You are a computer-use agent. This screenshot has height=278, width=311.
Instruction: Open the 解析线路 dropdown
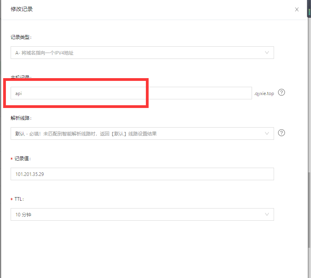[x=142, y=134]
